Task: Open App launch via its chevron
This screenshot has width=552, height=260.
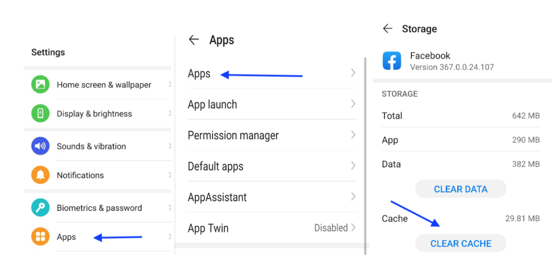Action: point(353,104)
